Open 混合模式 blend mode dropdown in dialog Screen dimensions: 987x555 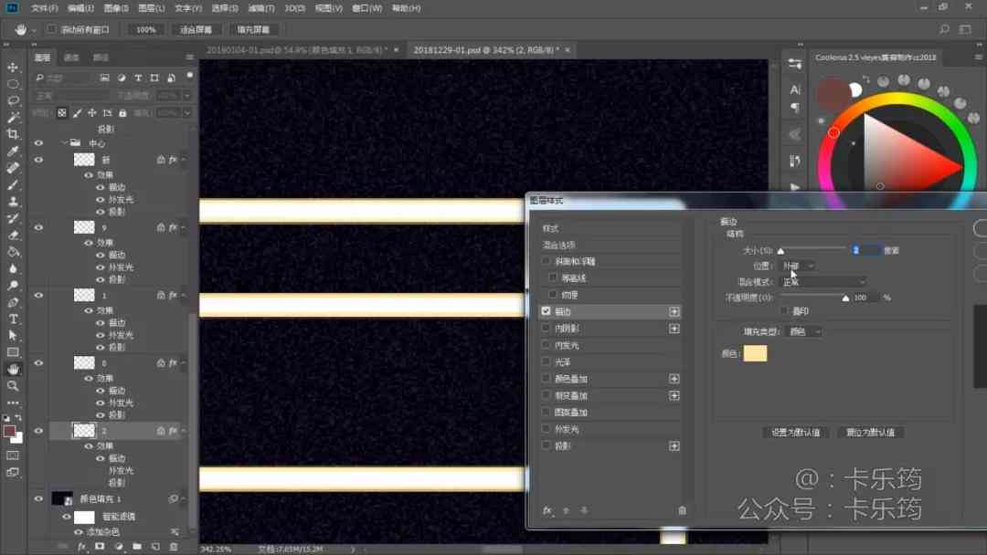(x=823, y=281)
